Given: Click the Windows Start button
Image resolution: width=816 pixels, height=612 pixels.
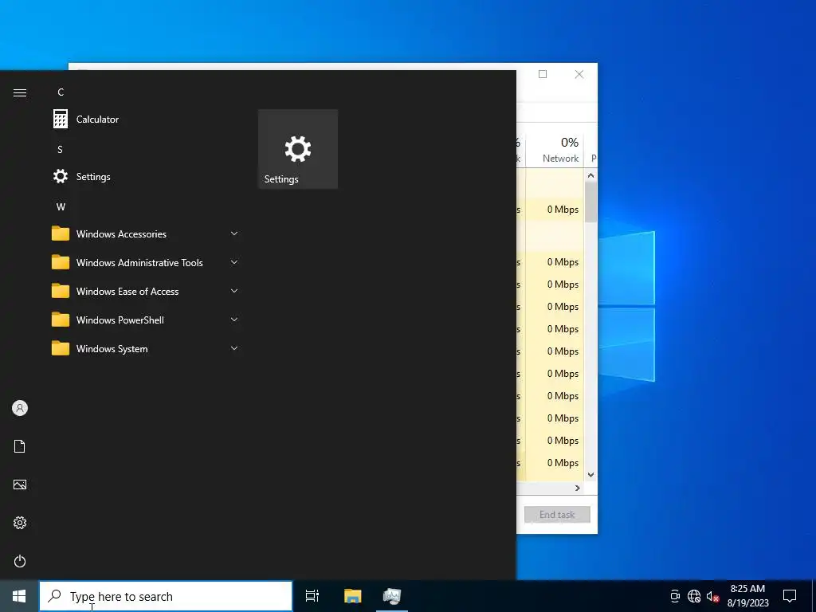Looking at the screenshot, I should (19, 596).
